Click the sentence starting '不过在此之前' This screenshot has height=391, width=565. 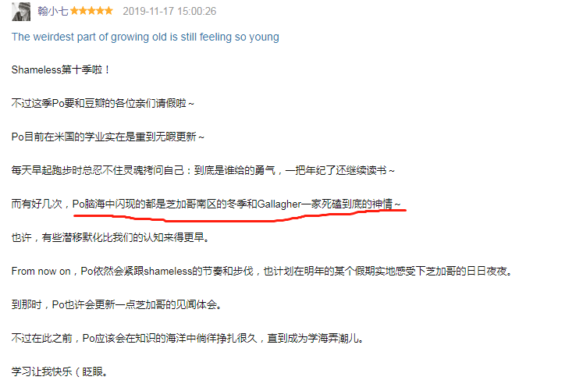coord(188,338)
